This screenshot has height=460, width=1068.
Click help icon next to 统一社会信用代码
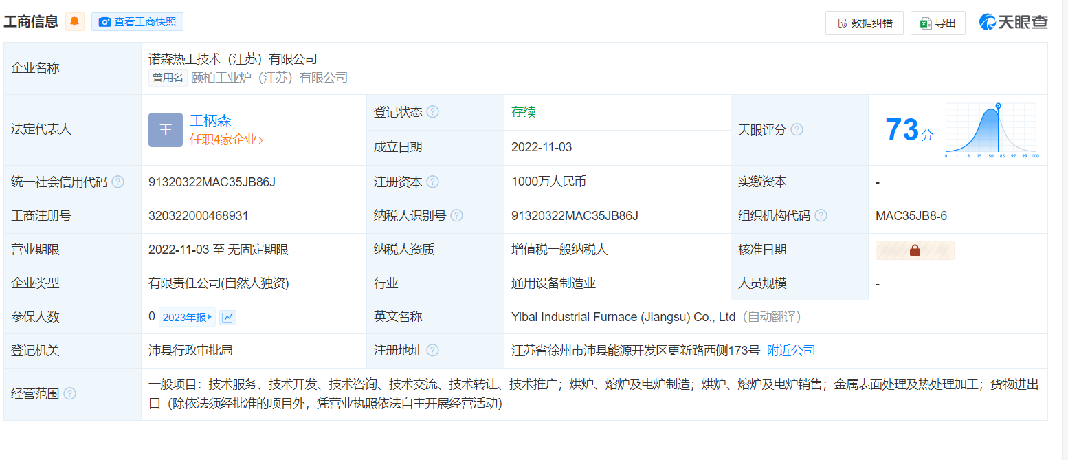118,182
